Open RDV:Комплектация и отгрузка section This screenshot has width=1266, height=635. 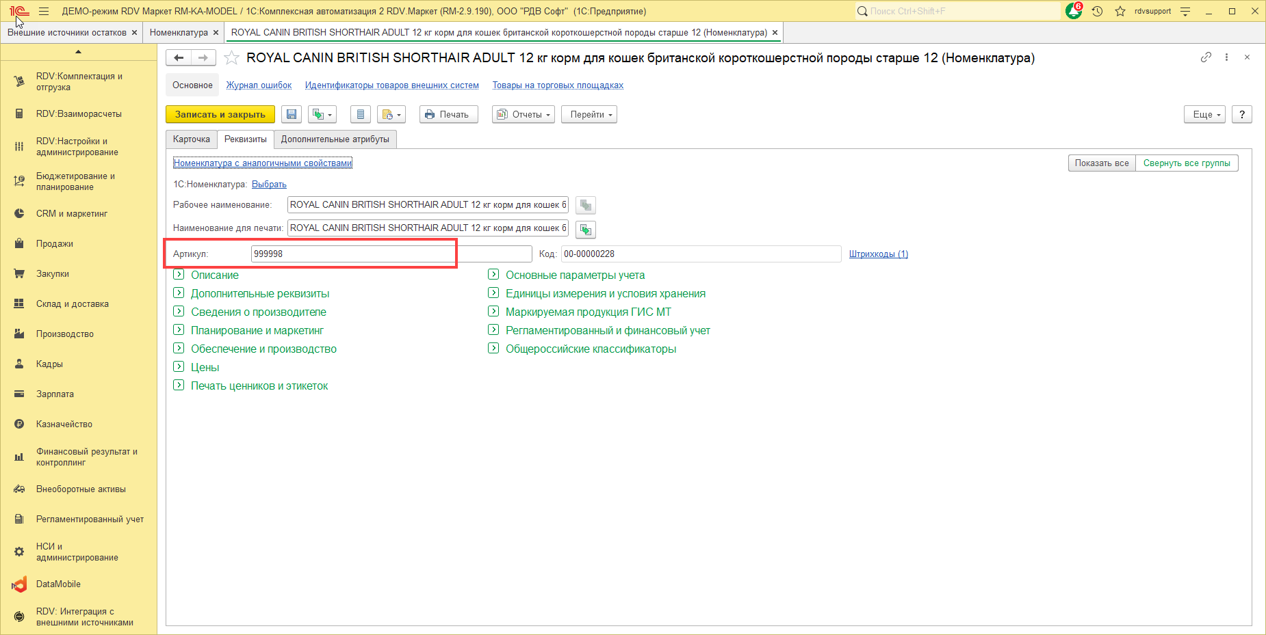pyautogui.click(x=79, y=82)
